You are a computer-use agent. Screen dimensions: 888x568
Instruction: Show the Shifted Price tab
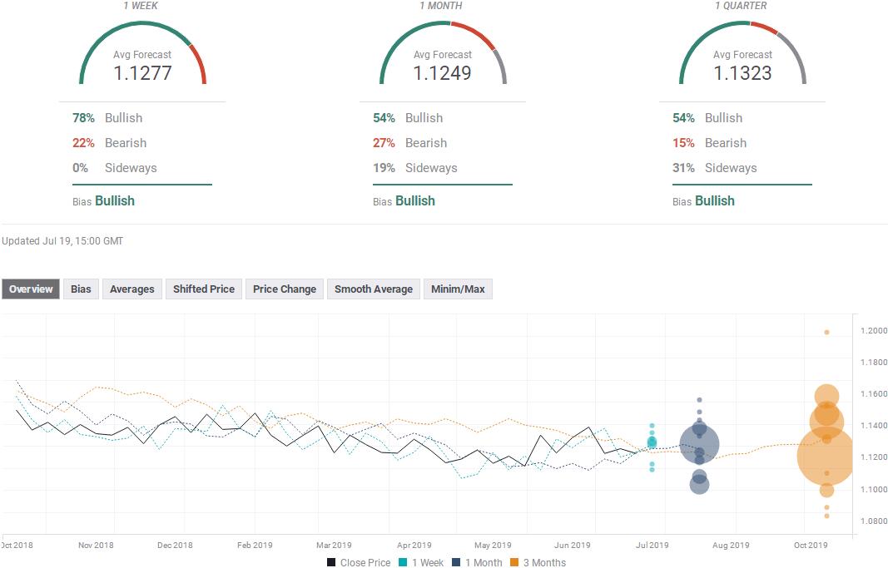click(x=204, y=289)
